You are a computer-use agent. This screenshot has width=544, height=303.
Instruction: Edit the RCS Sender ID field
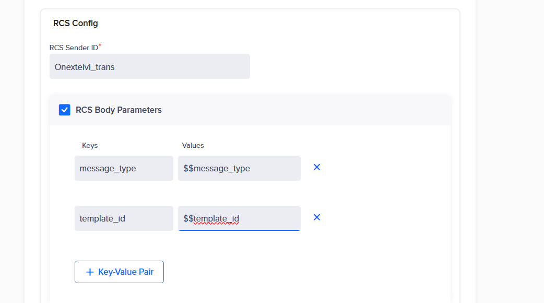[149, 66]
